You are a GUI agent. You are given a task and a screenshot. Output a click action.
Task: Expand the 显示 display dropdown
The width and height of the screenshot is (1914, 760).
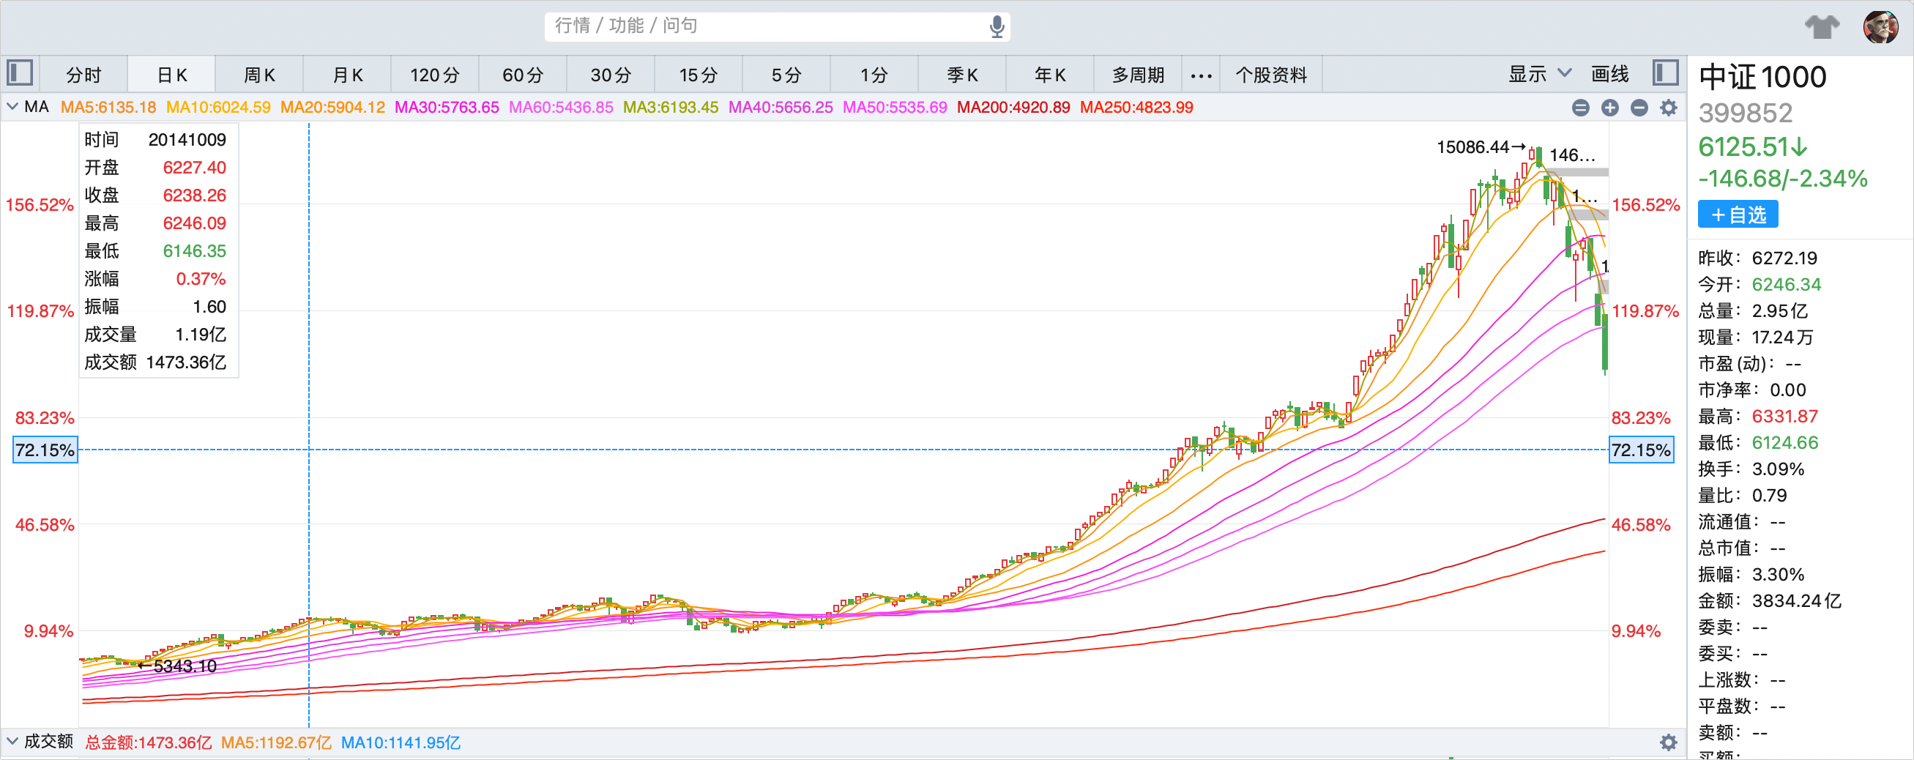pos(1539,74)
